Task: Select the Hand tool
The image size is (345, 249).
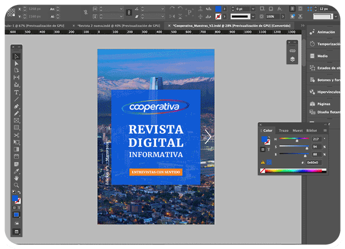Action: pyautogui.click(x=16, y=178)
